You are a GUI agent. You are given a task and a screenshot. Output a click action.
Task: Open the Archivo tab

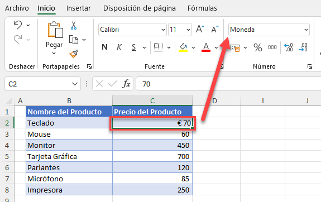click(x=17, y=8)
